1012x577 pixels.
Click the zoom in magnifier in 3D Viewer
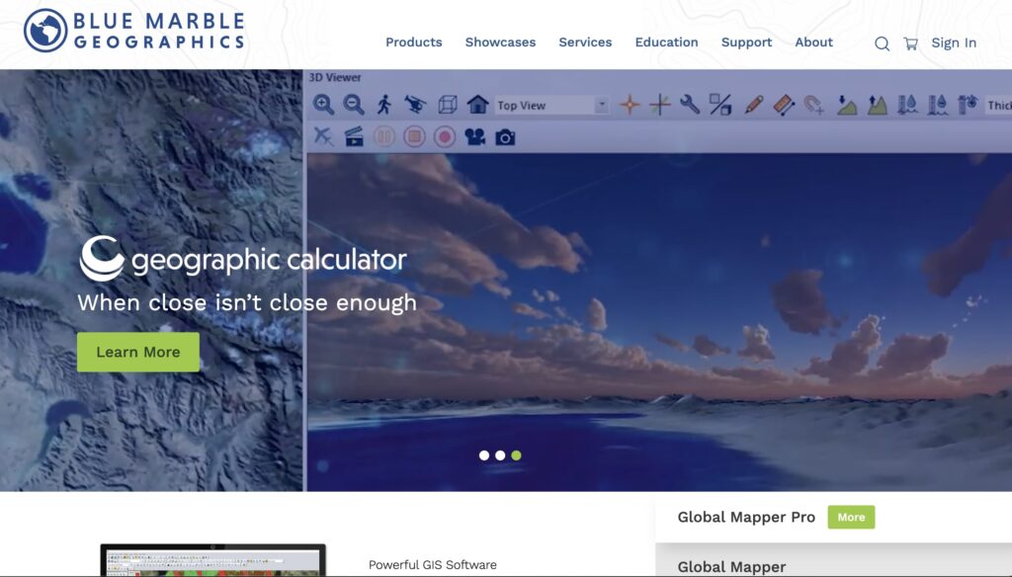pyautogui.click(x=323, y=105)
